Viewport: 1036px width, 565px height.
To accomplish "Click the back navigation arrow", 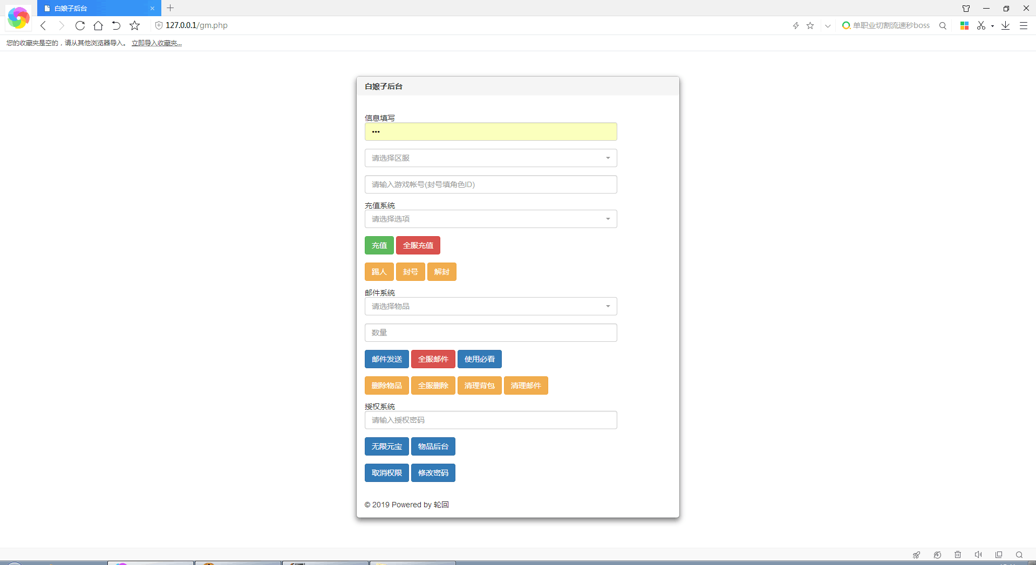I will click(x=43, y=25).
